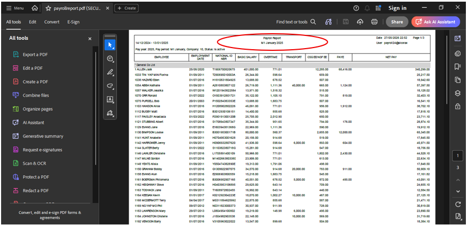The width and height of the screenshot is (467, 225).
Task: Click the Payroll Report title text
Action: tap(272, 38)
